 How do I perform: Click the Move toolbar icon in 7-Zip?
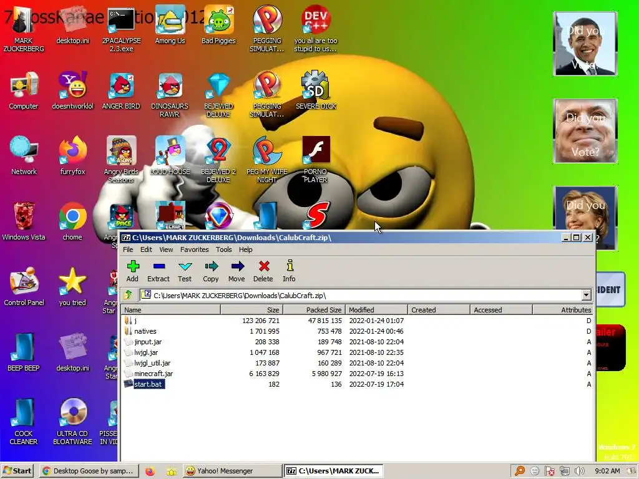tap(237, 271)
